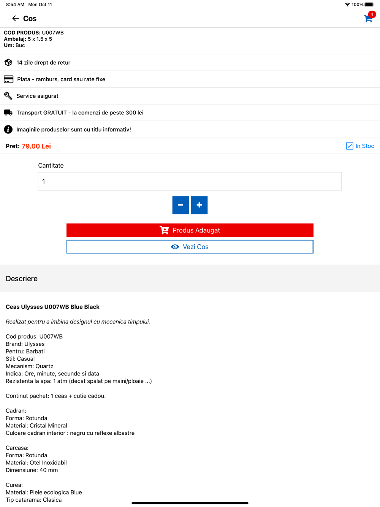
Task: Select 'Plata - ramburs, card sau rate fixe'
Action: (x=61, y=79)
